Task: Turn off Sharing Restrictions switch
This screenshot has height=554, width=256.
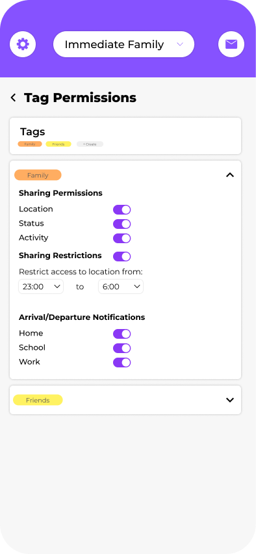Action: point(122,256)
